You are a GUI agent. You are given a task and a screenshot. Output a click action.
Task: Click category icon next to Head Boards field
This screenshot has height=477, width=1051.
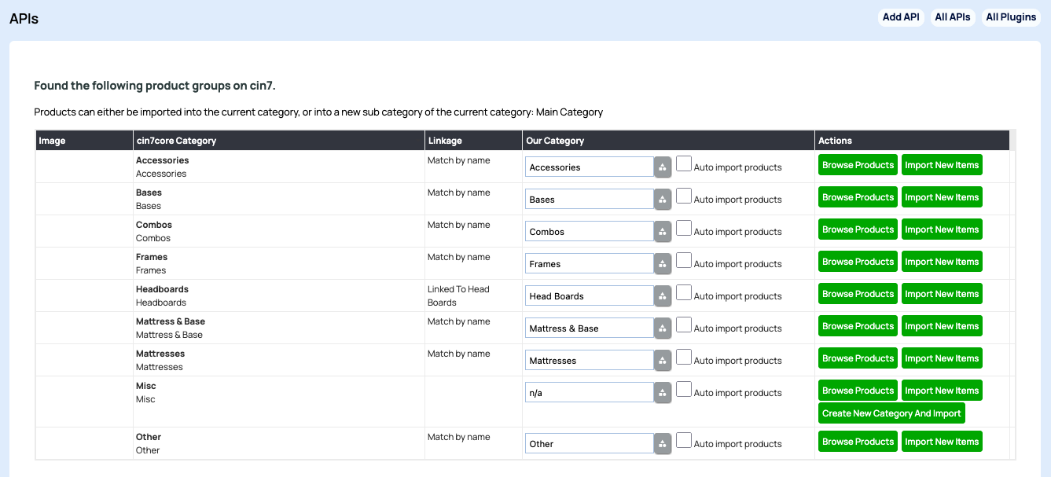[x=663, y=296]
